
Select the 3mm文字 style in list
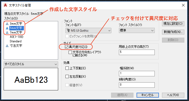coord(16,24)
